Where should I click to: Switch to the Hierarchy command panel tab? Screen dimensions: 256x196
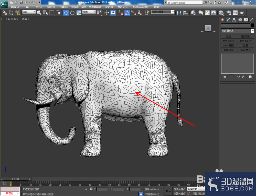point(234,20)
